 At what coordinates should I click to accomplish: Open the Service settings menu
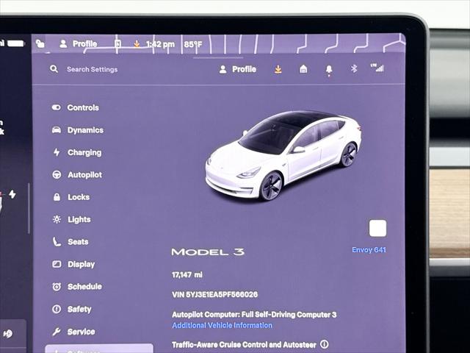(x=73, y=332)
